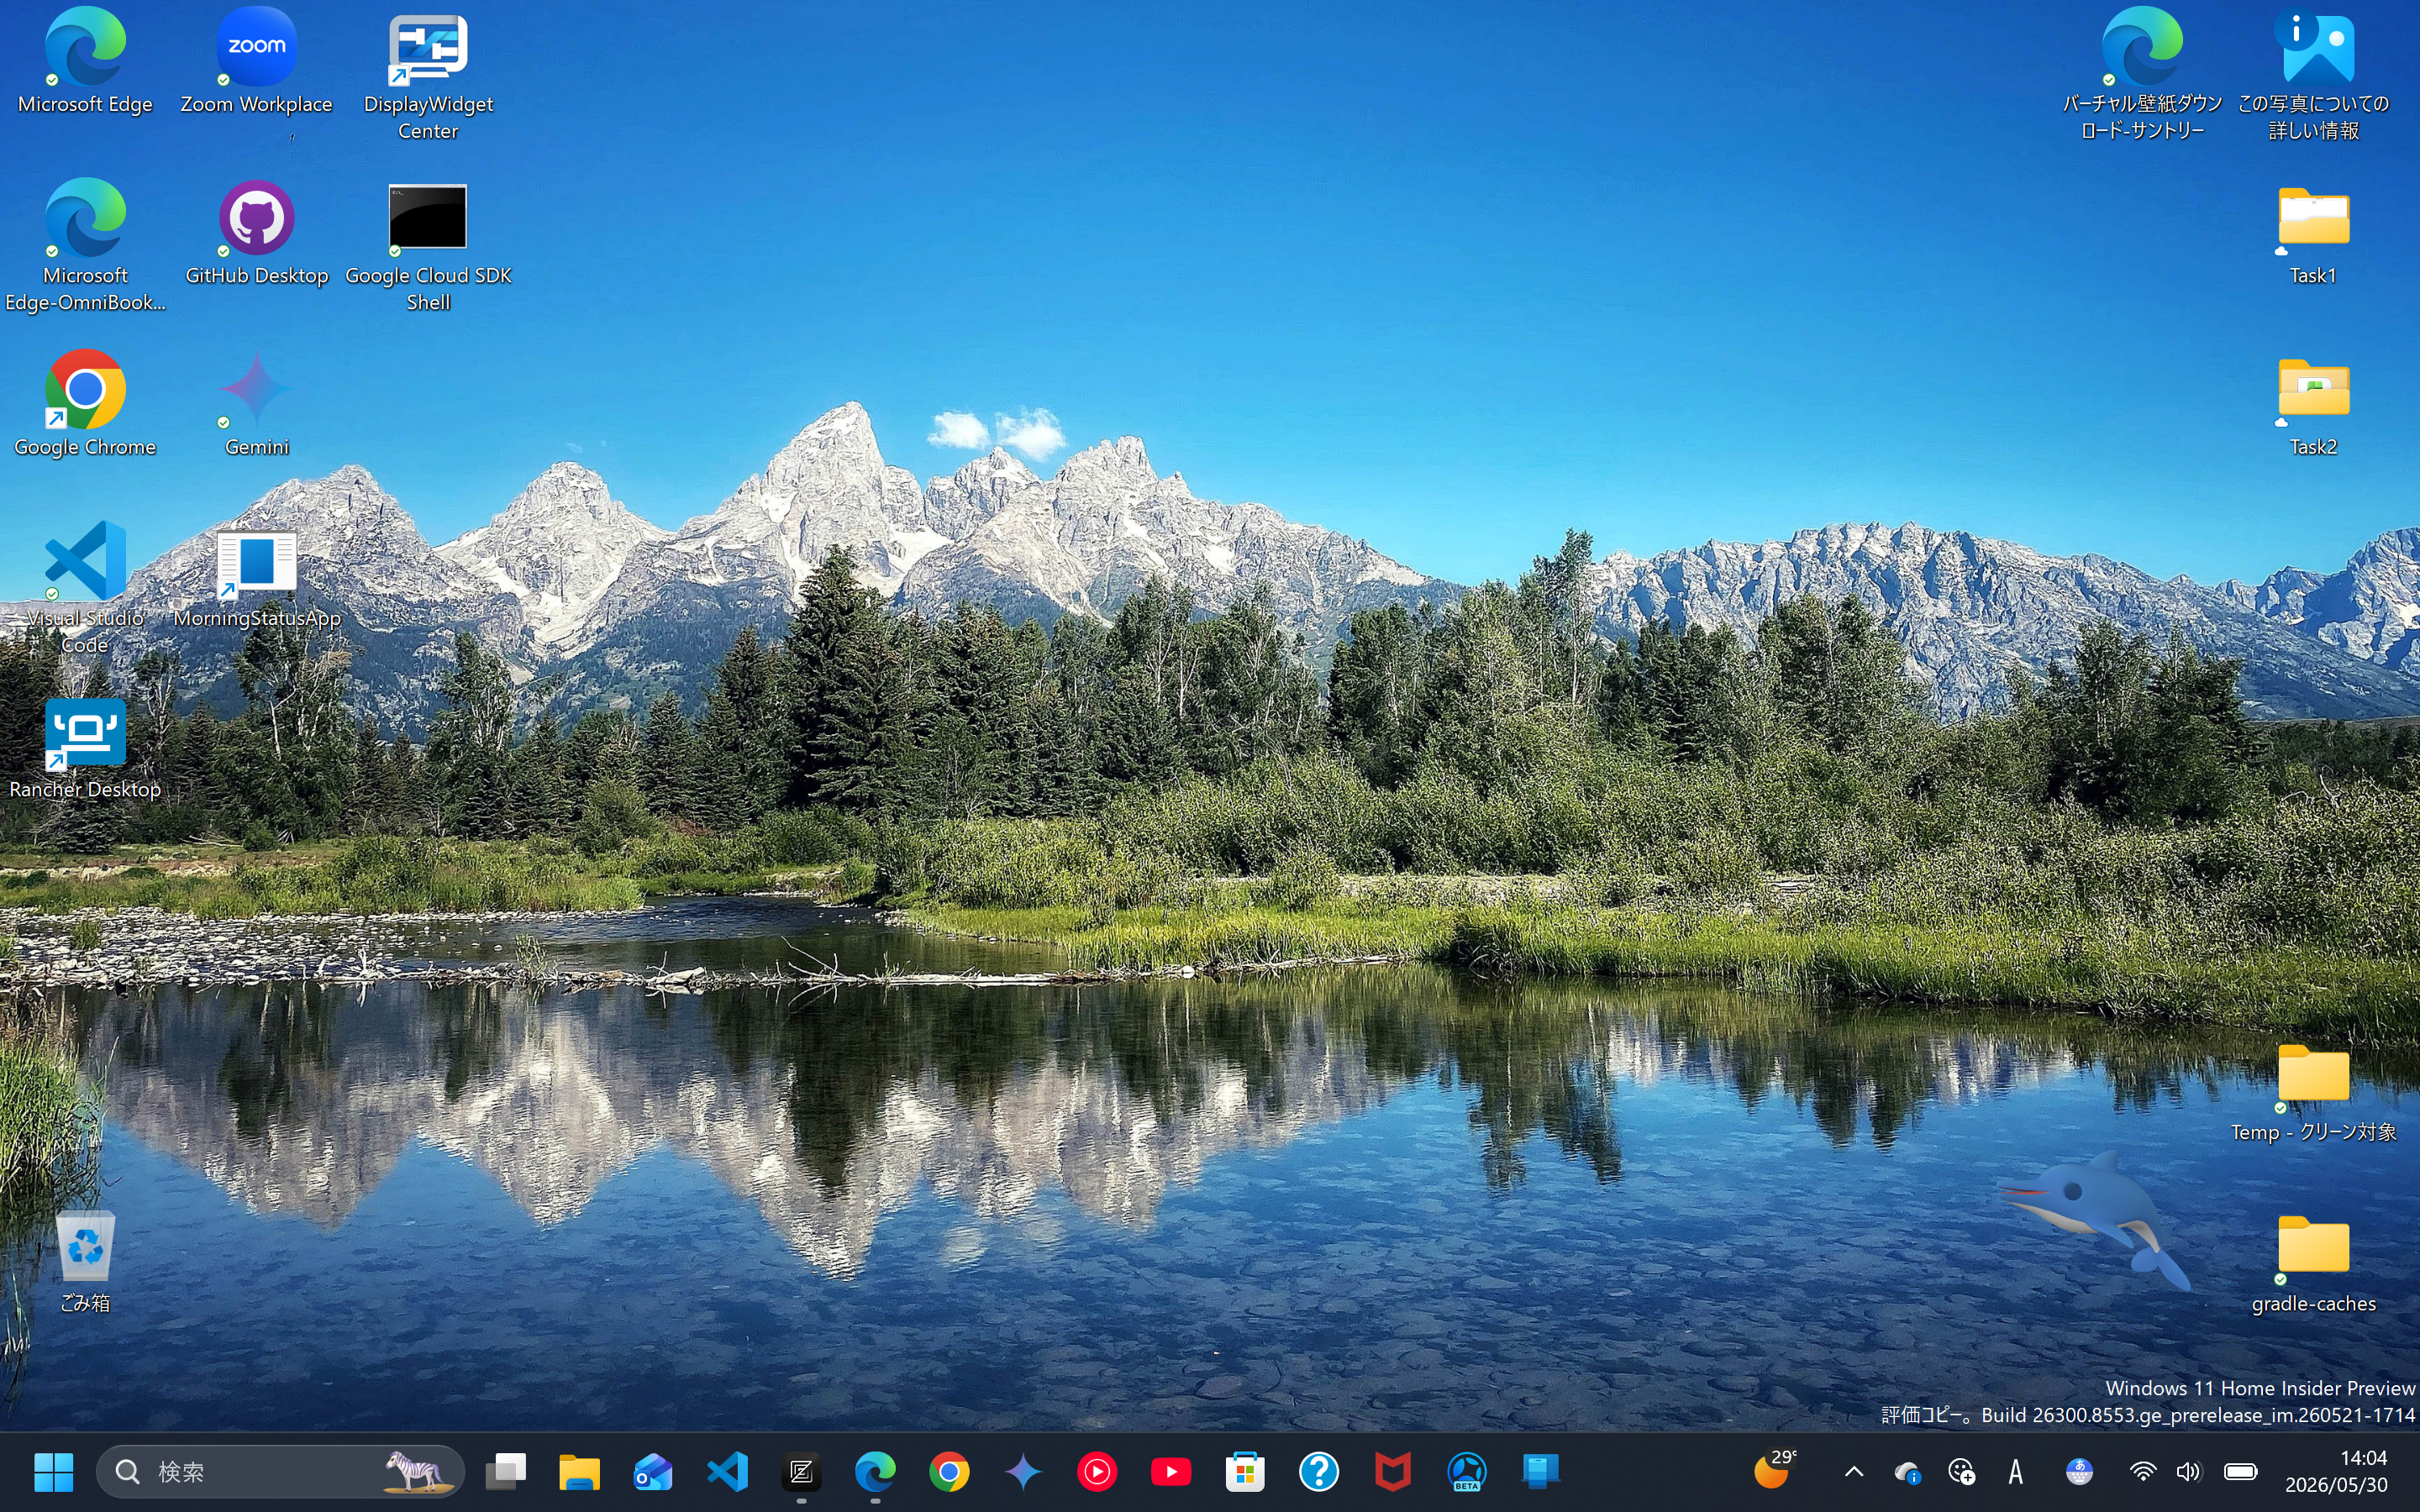2420x1512 pixels.
Task: Open Wi-Fi network settings tray icon
Action: click(2142, 1471)
